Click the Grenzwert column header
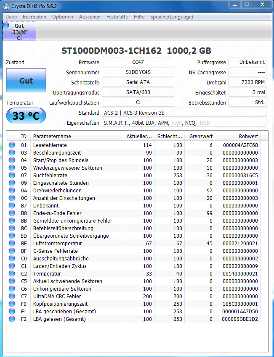Screen dimensions: 274x357 200,136
